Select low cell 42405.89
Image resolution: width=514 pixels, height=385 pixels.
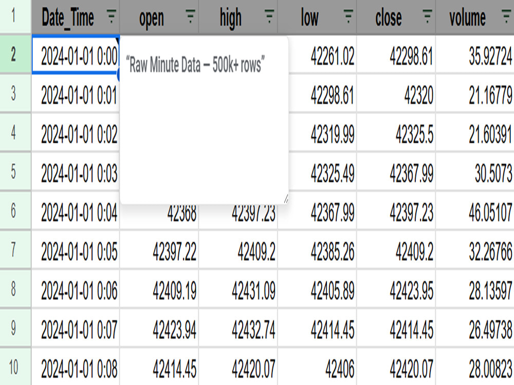pos(317,288)
